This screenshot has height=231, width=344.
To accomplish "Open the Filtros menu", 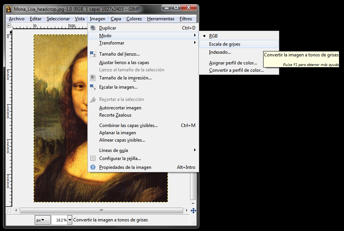I will [x=186, y=19].
